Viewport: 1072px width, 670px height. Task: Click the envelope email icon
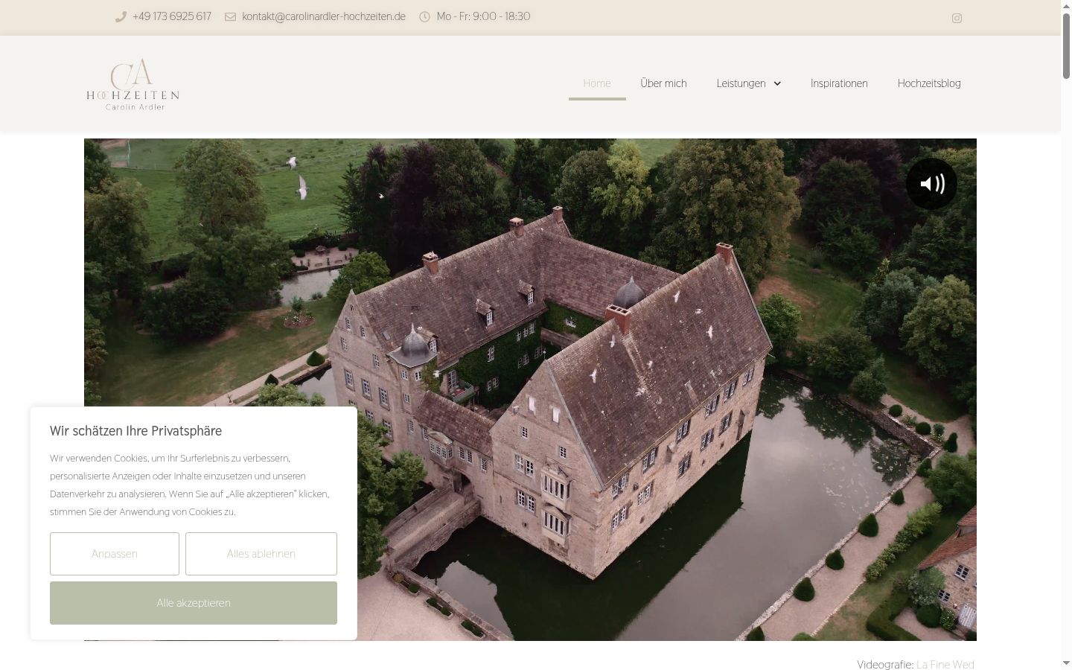click(x=230, y=16)
